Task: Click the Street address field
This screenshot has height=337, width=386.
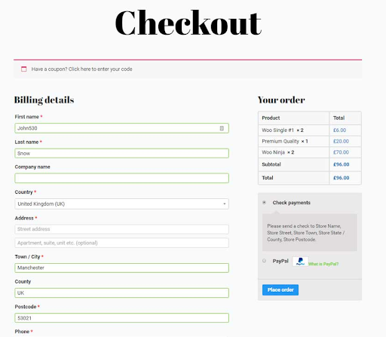Action: click(121, 229)
